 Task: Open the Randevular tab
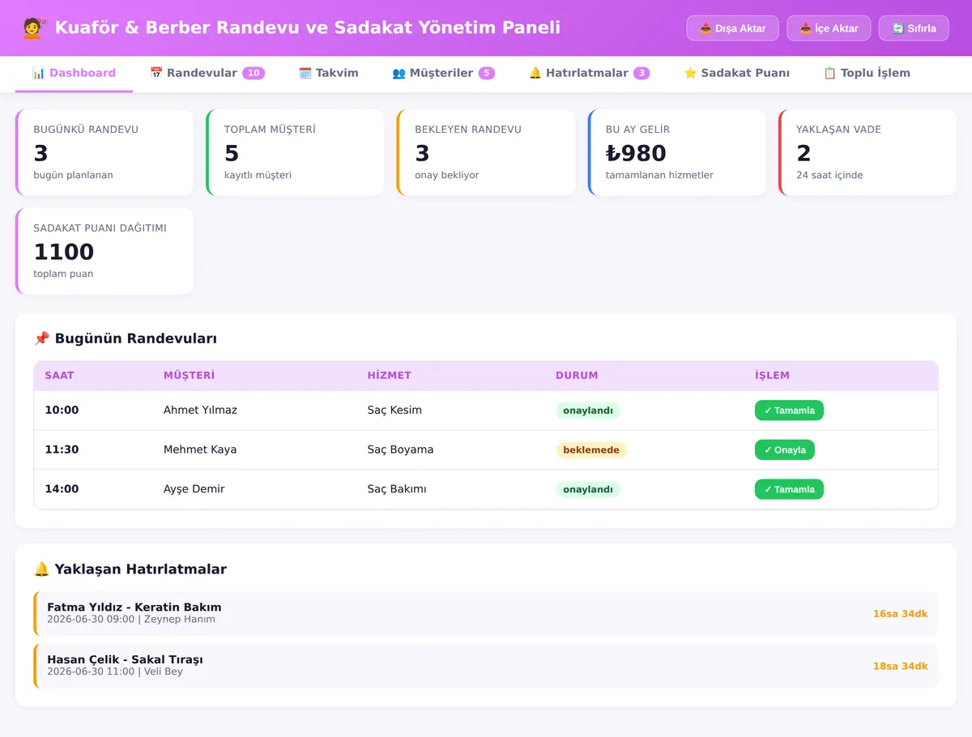[207, 73]
